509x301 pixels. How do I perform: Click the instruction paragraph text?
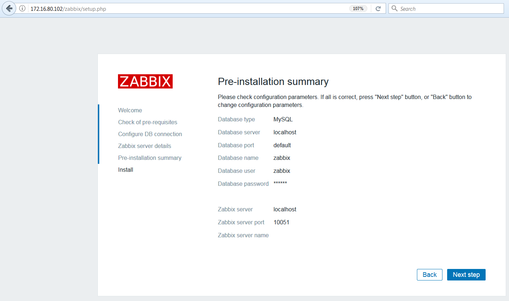[345, 101]
